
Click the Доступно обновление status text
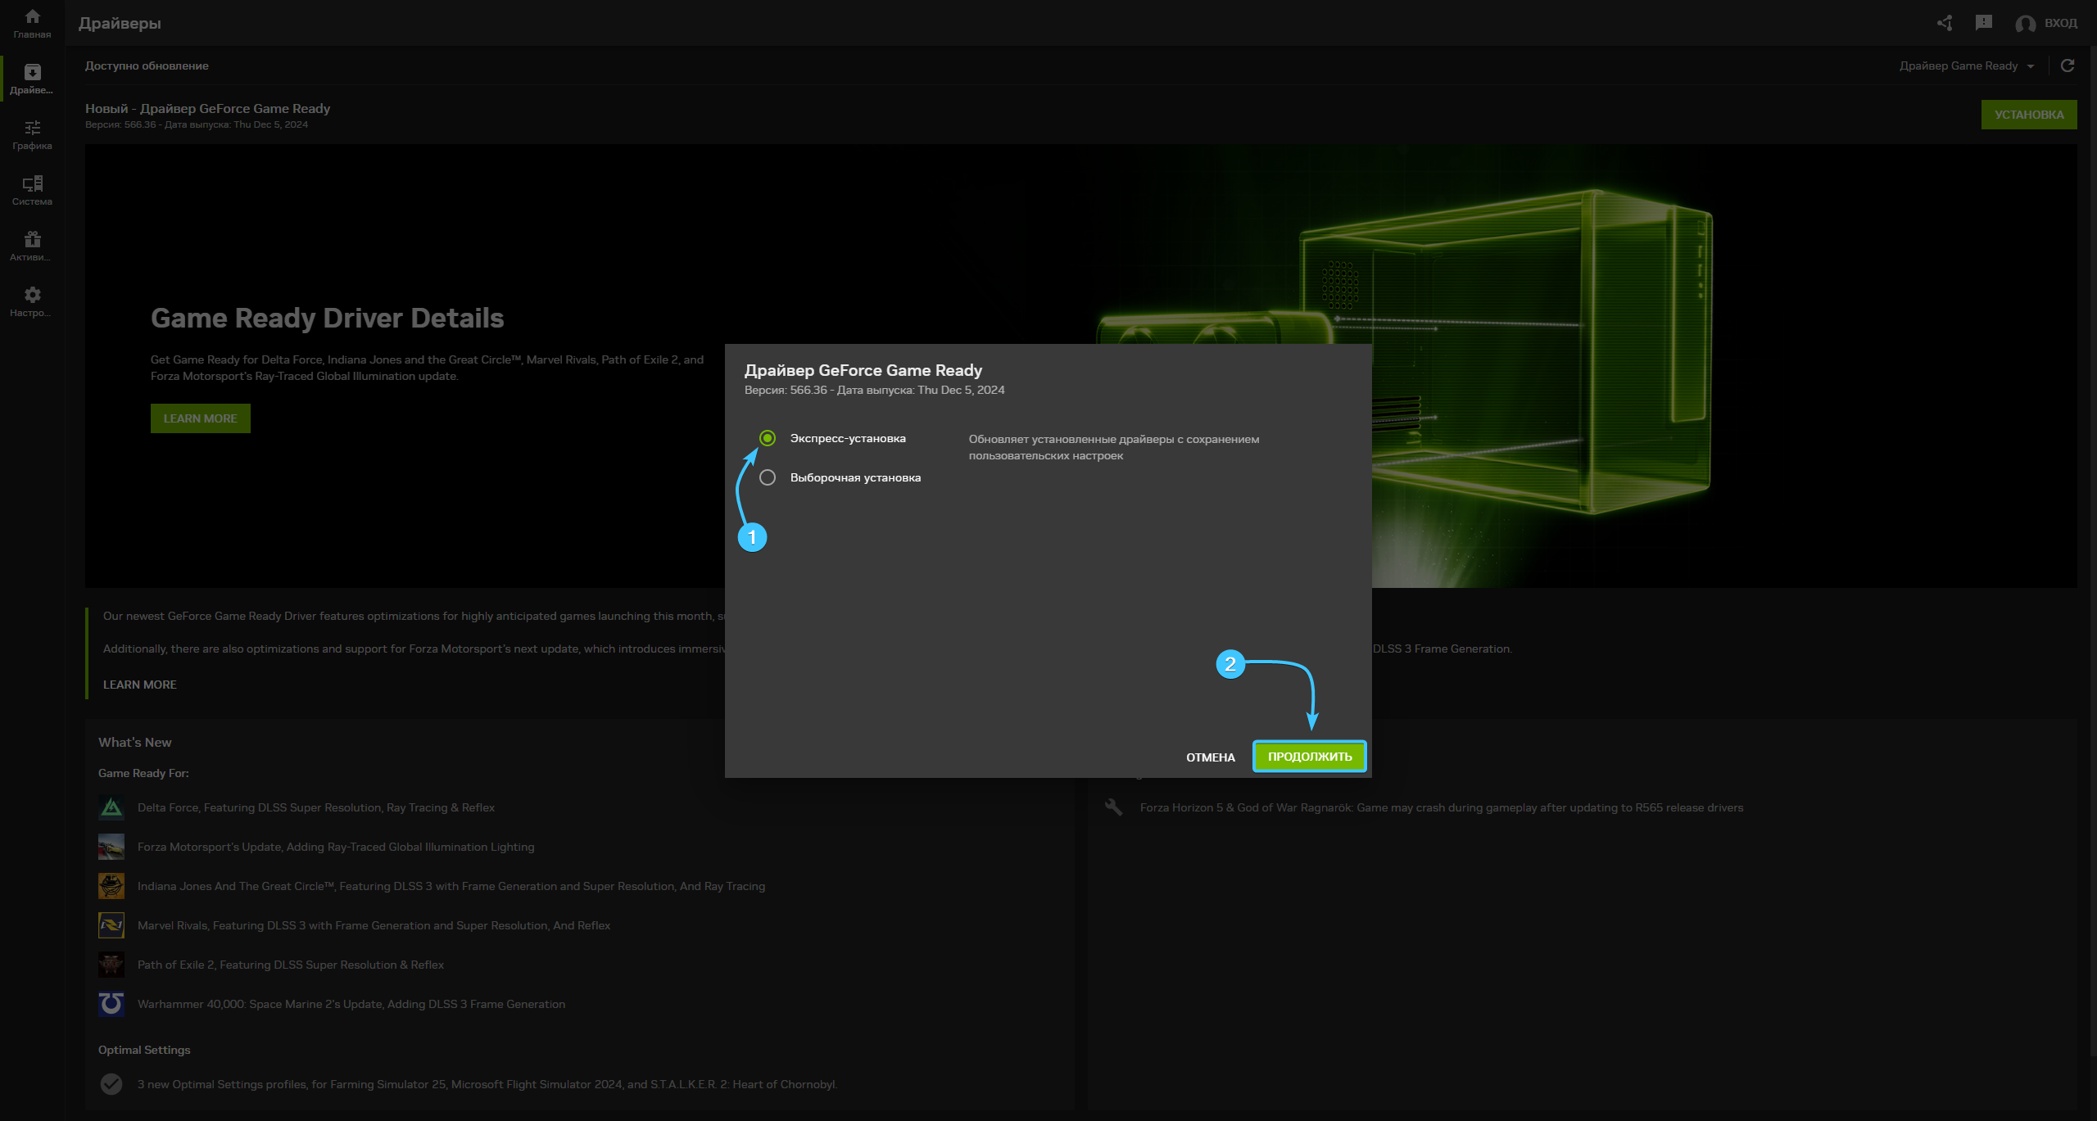pos(147,66)
